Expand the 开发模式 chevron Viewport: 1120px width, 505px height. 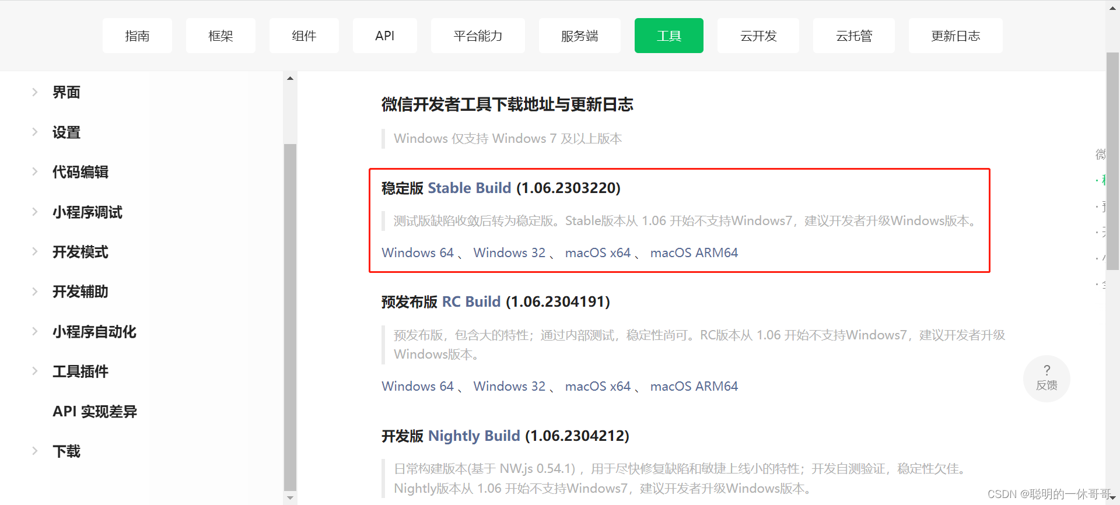pos(35,252)
